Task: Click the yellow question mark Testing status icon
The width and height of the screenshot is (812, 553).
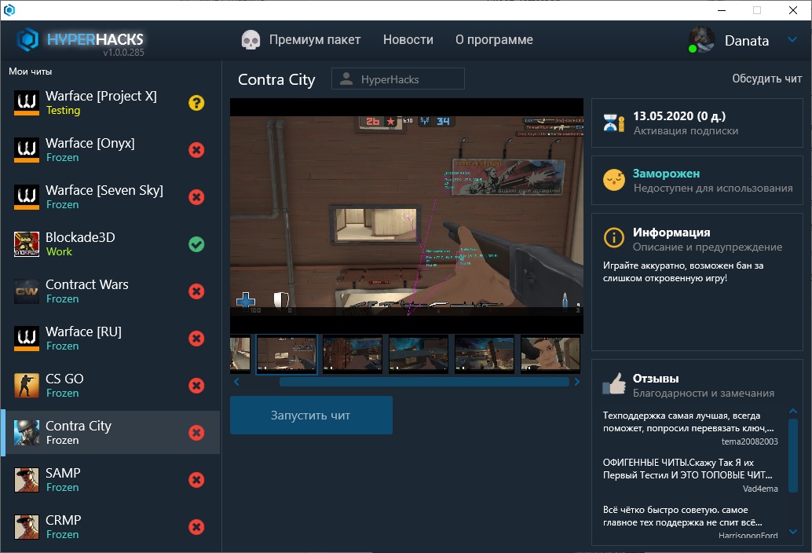Action: coord(196,103)
